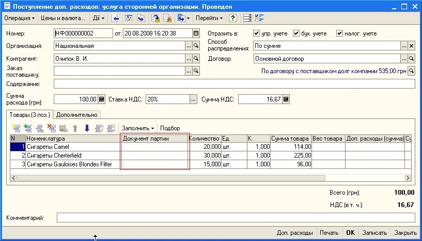This screenshot has height=241, width=422.
Task: Click the Подбор button
Action: 170,128
